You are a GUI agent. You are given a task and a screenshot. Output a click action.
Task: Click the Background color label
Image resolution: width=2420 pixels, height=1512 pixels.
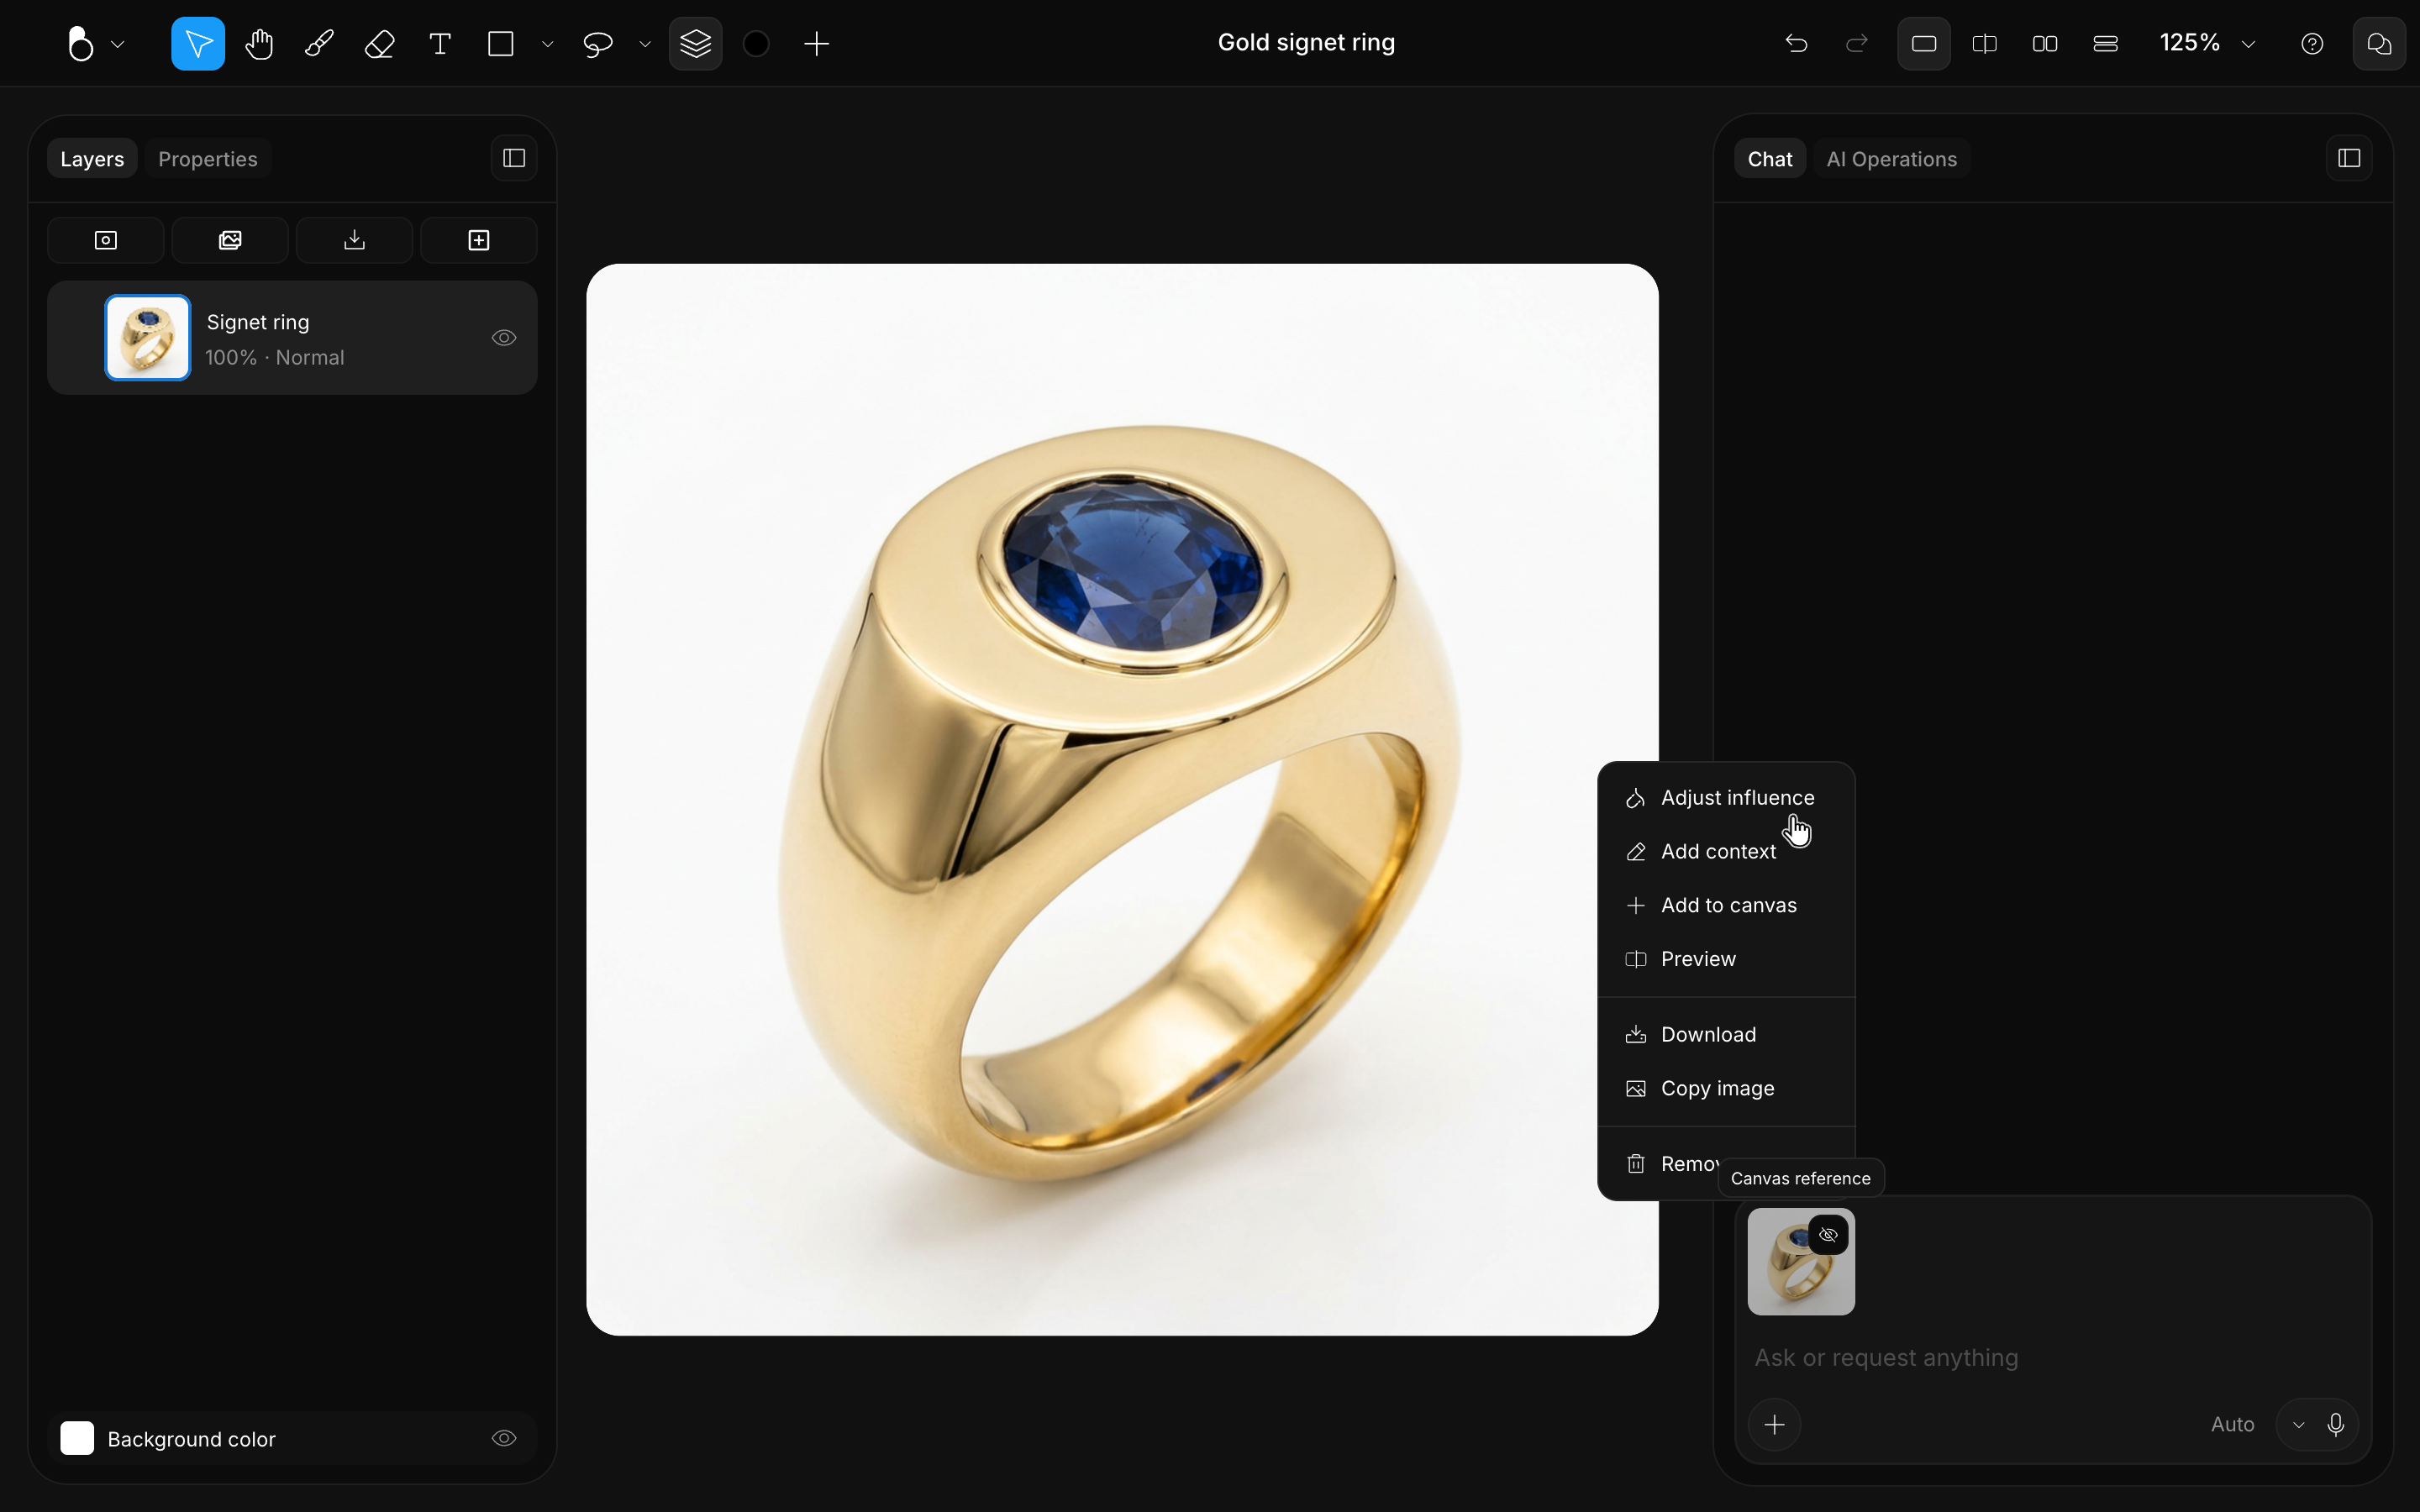(191, 1439)
